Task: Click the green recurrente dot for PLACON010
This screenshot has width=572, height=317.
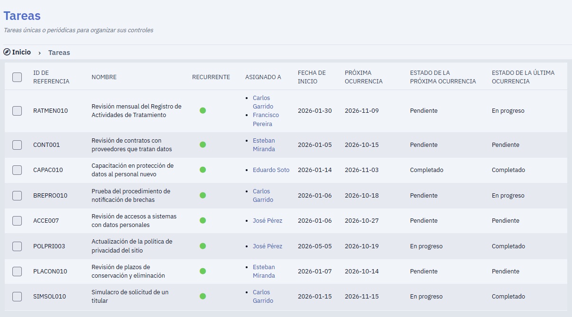Action: pos(203,271)
